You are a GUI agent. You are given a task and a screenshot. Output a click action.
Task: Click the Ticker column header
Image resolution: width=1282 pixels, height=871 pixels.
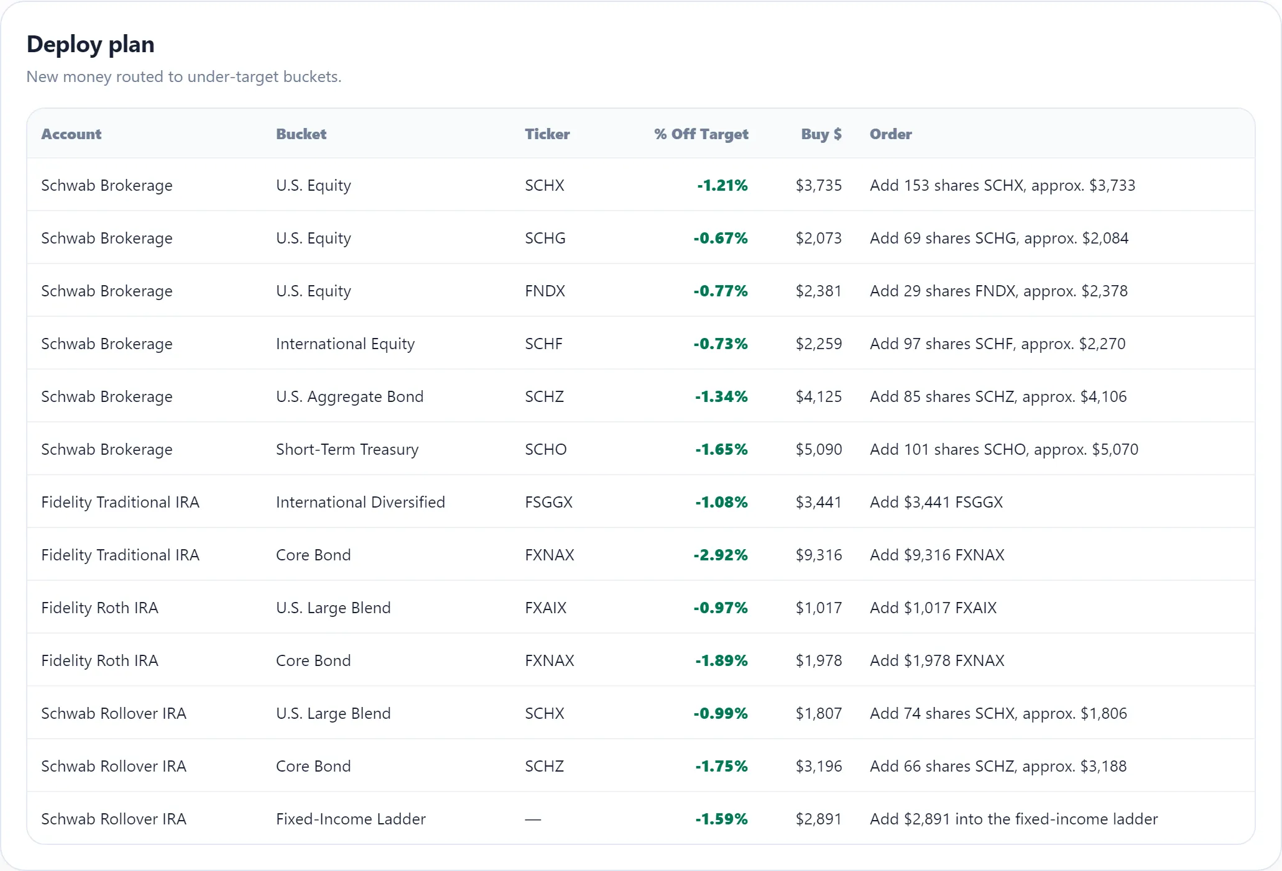point(547,134)
